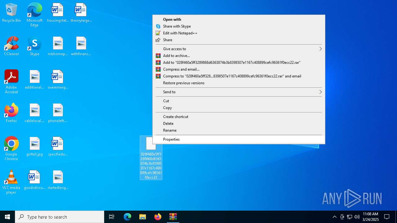Open VLC media player desktop shortcut
The height and width of the screenshot is (223, 397).
11,182
